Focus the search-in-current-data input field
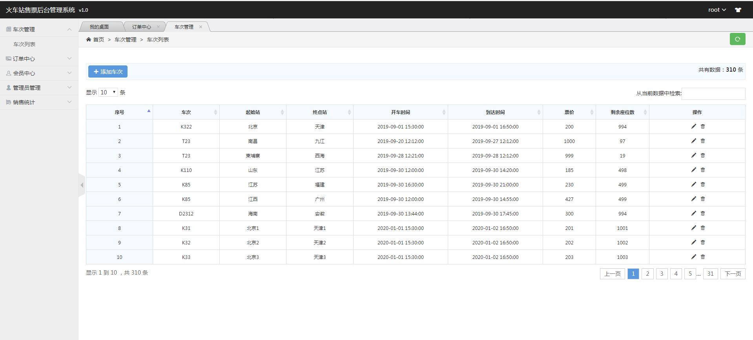 coord(713,93)
